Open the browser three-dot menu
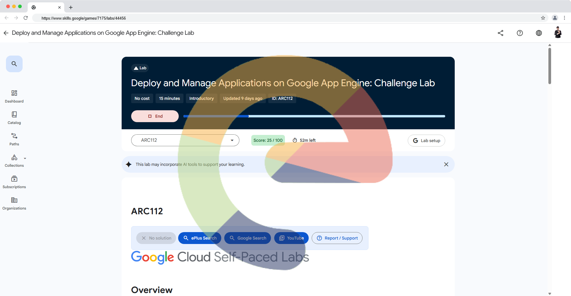The width and height of the screenshot is (571, 296). point(564,18)
